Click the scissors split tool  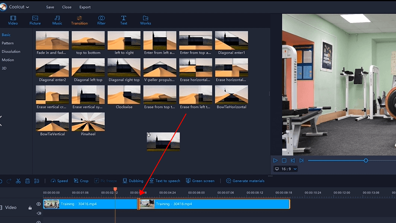(18, 181)
